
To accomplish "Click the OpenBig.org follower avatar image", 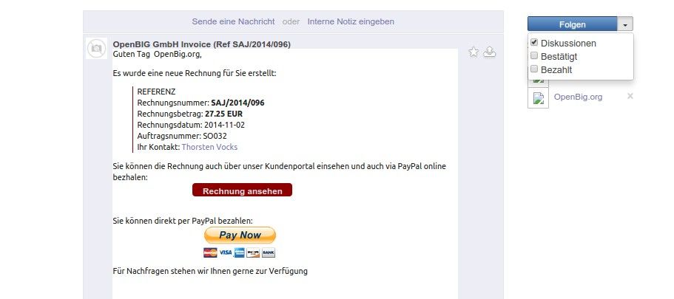I will 538,97.
